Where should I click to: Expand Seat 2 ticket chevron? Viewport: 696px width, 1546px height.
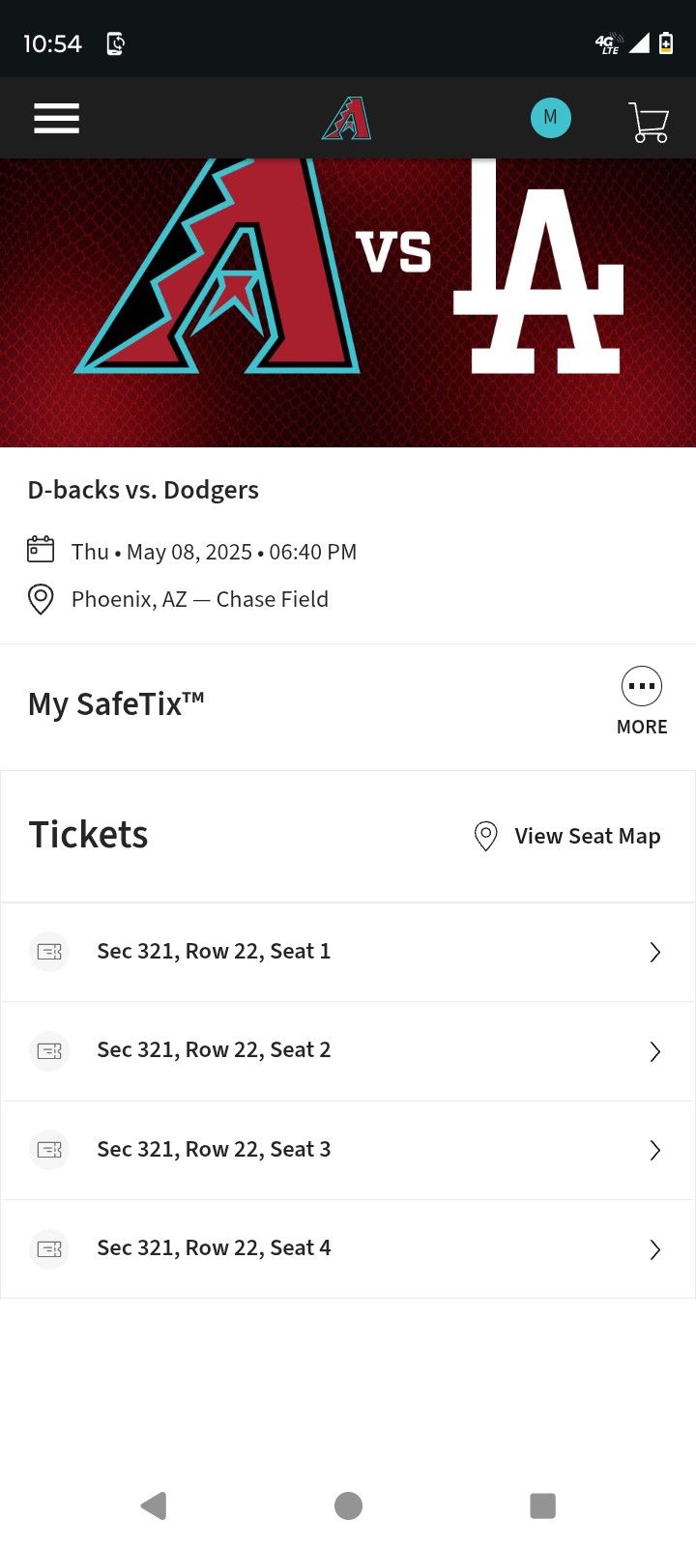pyautogui.click(x=654, y=1051)
